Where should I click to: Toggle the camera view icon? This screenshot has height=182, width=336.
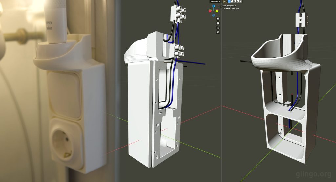[x=218, y=28]
